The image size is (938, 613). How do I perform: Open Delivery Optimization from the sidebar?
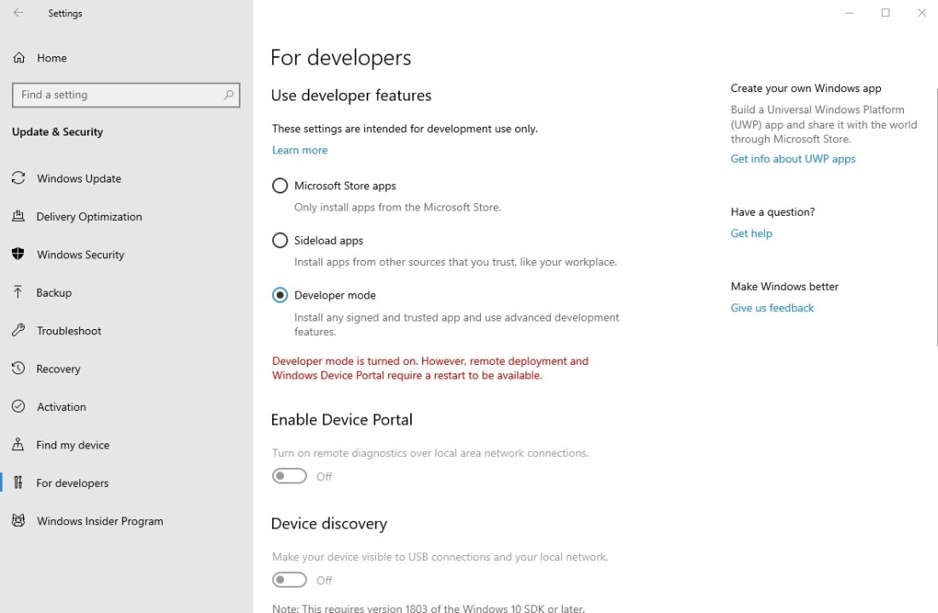[19, 217]
